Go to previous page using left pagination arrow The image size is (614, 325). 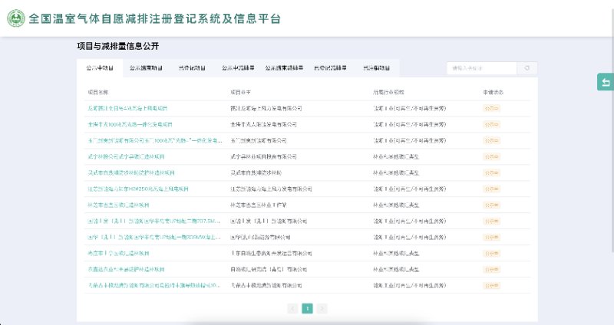[x=292, y=308]
